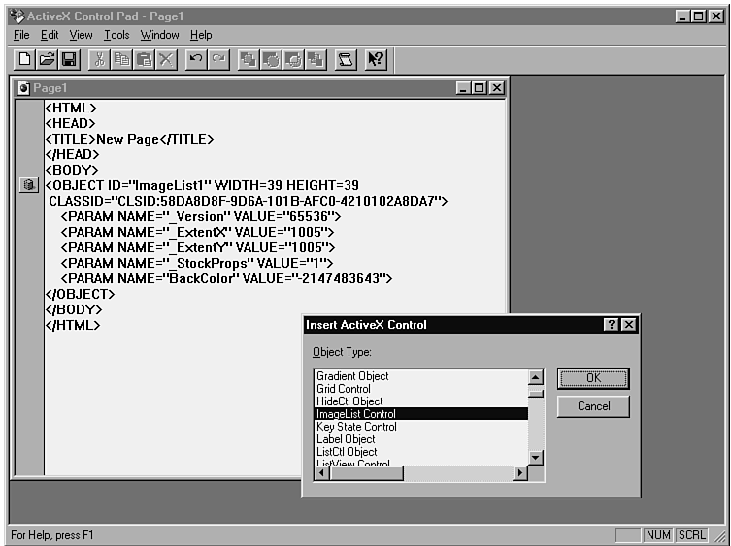This screenshot has width=731, height=546.
Task: Confirm the dialog with OK
Action: pyautogui.click(x=593, y=378)
